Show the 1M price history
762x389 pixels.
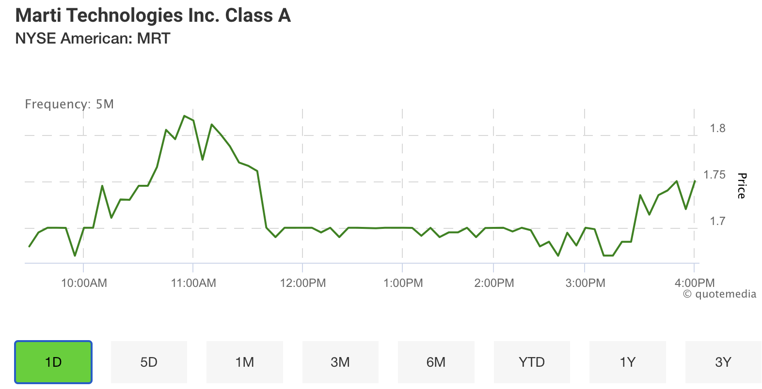[x=244, y=362]
